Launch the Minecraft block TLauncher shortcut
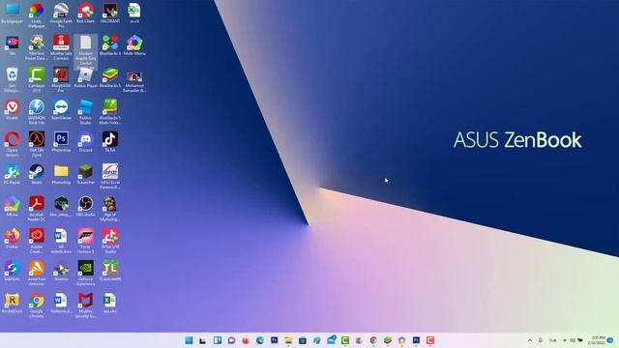 click(85, 174)
